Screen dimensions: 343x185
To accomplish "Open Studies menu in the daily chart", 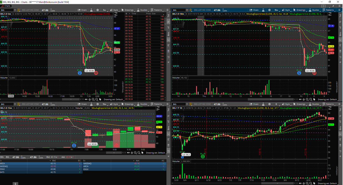I will click(x=314, y=104).
